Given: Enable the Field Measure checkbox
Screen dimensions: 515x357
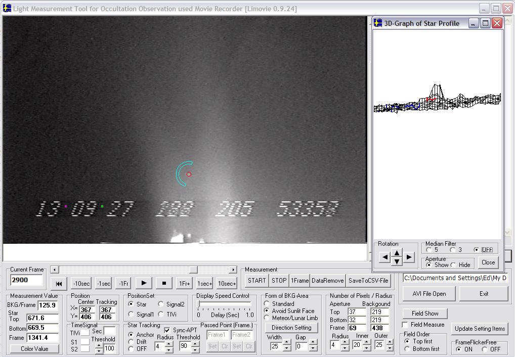Looking at the screenshot, I should [x=405, y=325].
